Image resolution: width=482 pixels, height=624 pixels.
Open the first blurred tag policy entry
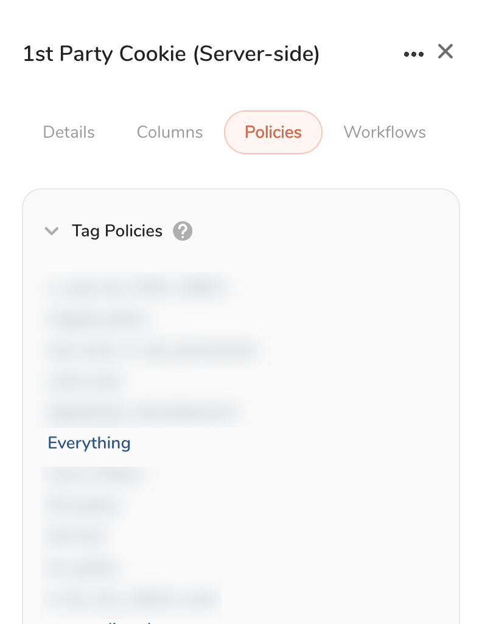[137, 287]
